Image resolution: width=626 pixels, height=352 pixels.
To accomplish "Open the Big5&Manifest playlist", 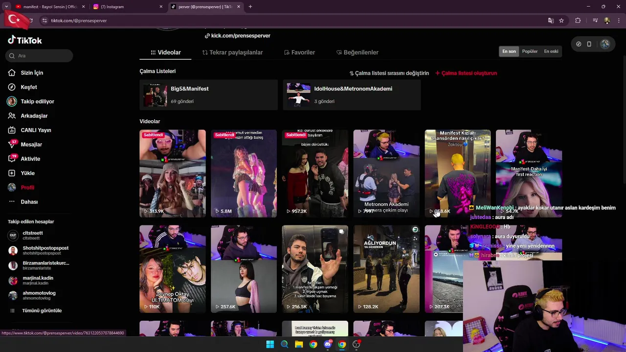I will 208,95.
